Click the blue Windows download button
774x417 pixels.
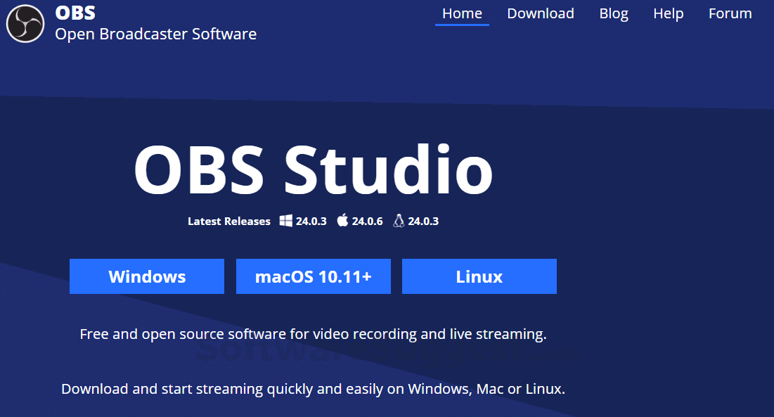pos(147,276)
